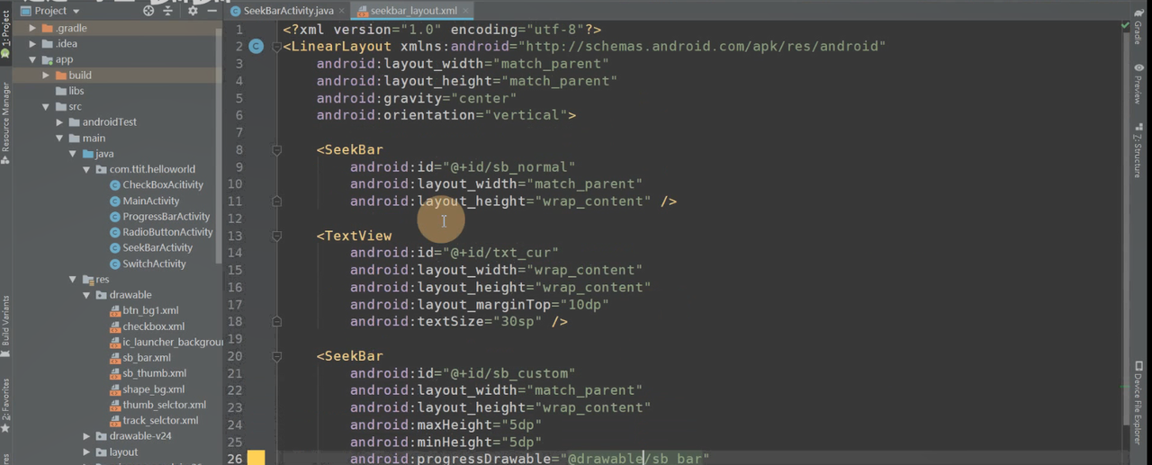Image resolution: width=1152 pixels, height=465 pixels.
Task: Switch to SeekBarActivity.java tab
Action: 287,11
